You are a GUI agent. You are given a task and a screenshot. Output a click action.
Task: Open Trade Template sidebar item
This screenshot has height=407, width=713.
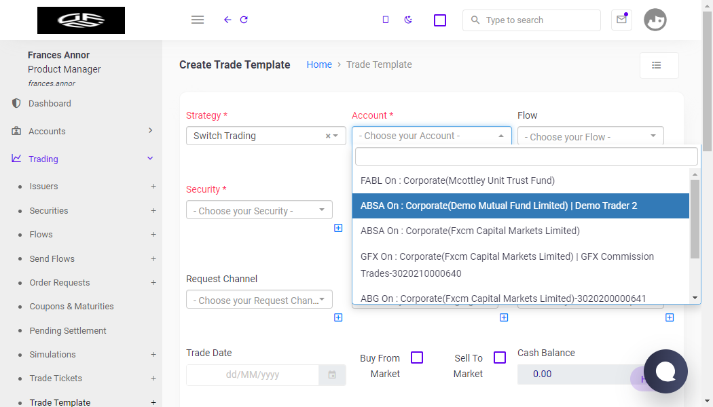pyautogui.click(x=60, y=402)
